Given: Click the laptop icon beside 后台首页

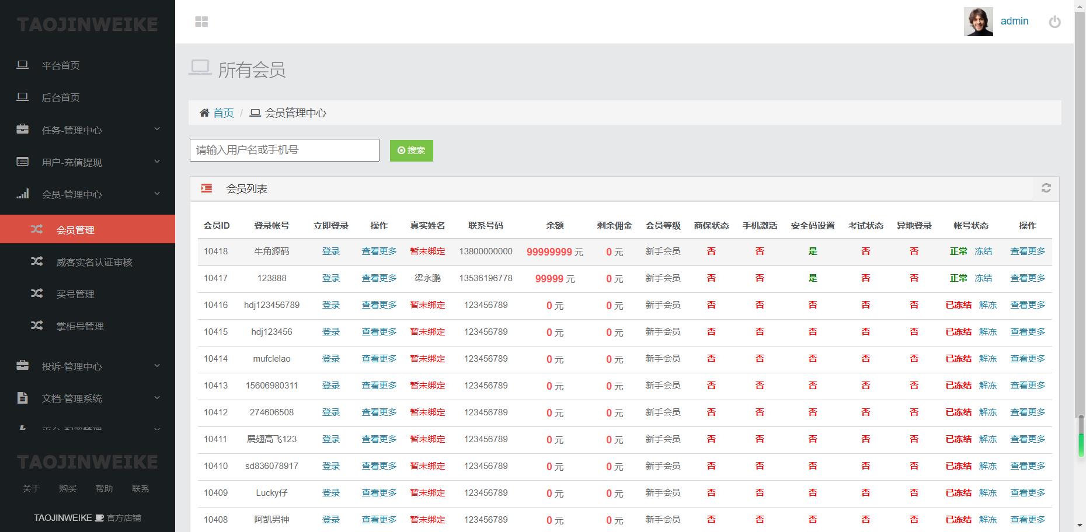Looking at the screenshot, I should click(x=23, y=97).
